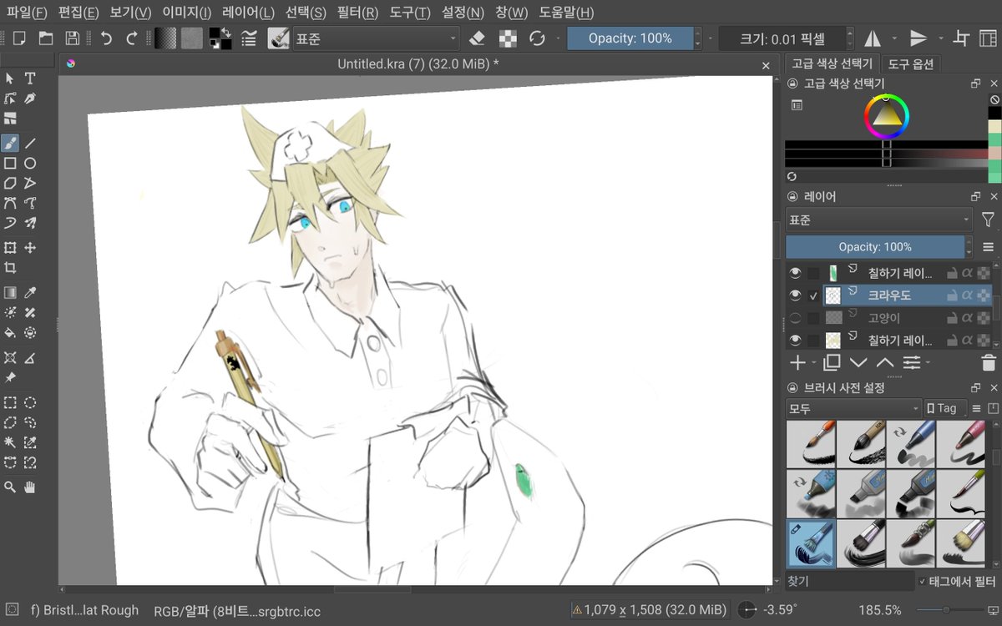Select the Multibrush tool
Screen dimensions: 1002x626
(x=30, y=223)
